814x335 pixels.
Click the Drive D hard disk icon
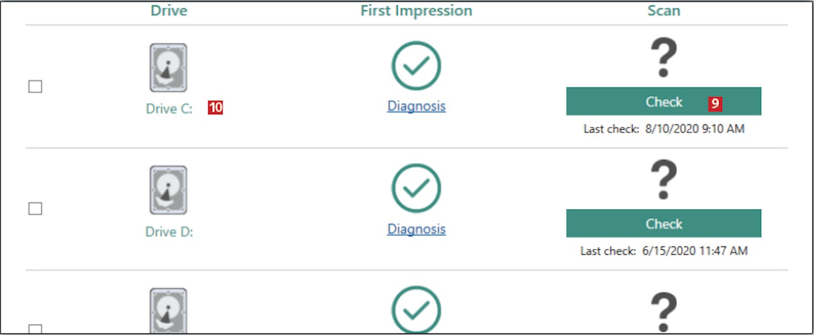[x=168, y=190]
